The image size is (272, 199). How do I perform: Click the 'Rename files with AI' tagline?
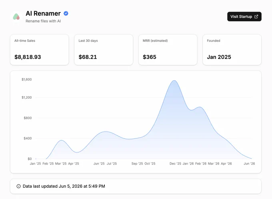coord(43,21)
